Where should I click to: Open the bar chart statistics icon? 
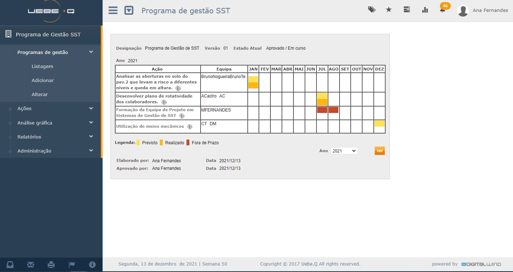(425, 10)
